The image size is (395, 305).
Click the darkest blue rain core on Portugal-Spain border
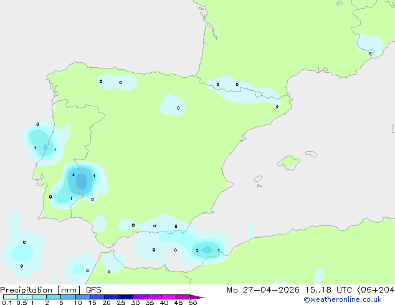click(82, 182)
